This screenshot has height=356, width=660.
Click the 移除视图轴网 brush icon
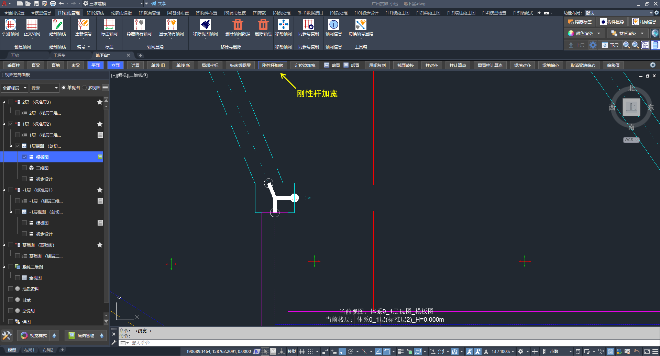click(205, 25)
